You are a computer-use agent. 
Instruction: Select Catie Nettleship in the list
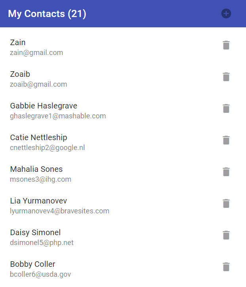[38, 137]
